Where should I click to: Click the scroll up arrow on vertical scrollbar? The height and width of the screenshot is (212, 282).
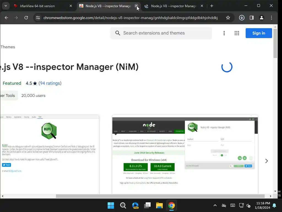coord(275,27)
